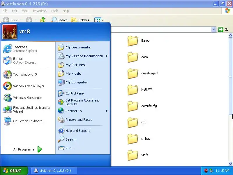Viewport: 233px width, 175px height.
Task: Click the scrollbar up arrow
Action: click(230, 35)
